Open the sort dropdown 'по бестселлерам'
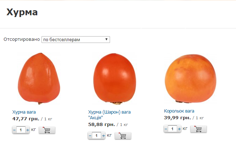The height and width of the screenshot is (159, 236). (x=76, y=40)
